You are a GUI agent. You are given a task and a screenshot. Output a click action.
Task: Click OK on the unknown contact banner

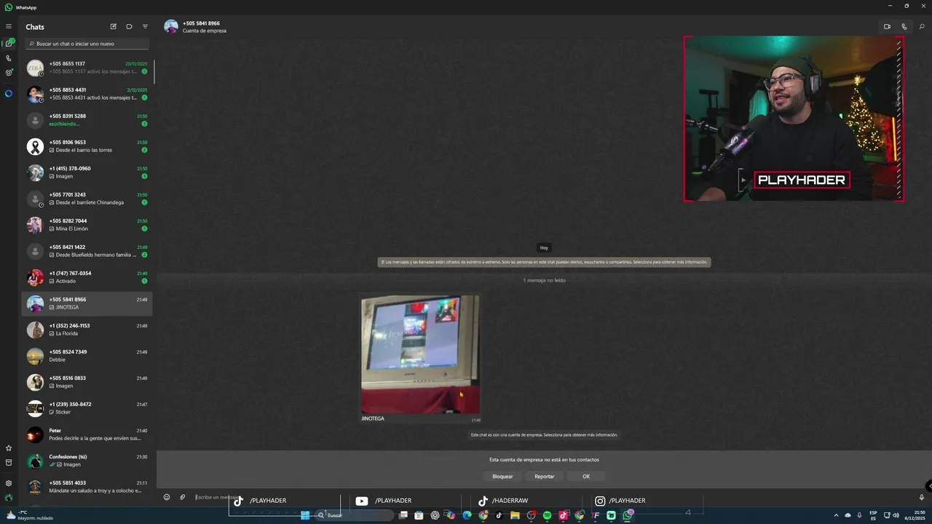point(586,476)
